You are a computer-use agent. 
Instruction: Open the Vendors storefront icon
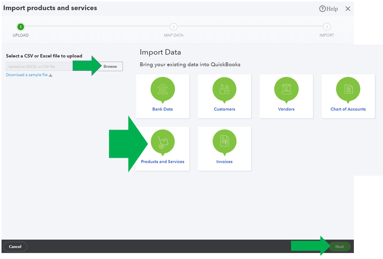click(x=286, y=89)
